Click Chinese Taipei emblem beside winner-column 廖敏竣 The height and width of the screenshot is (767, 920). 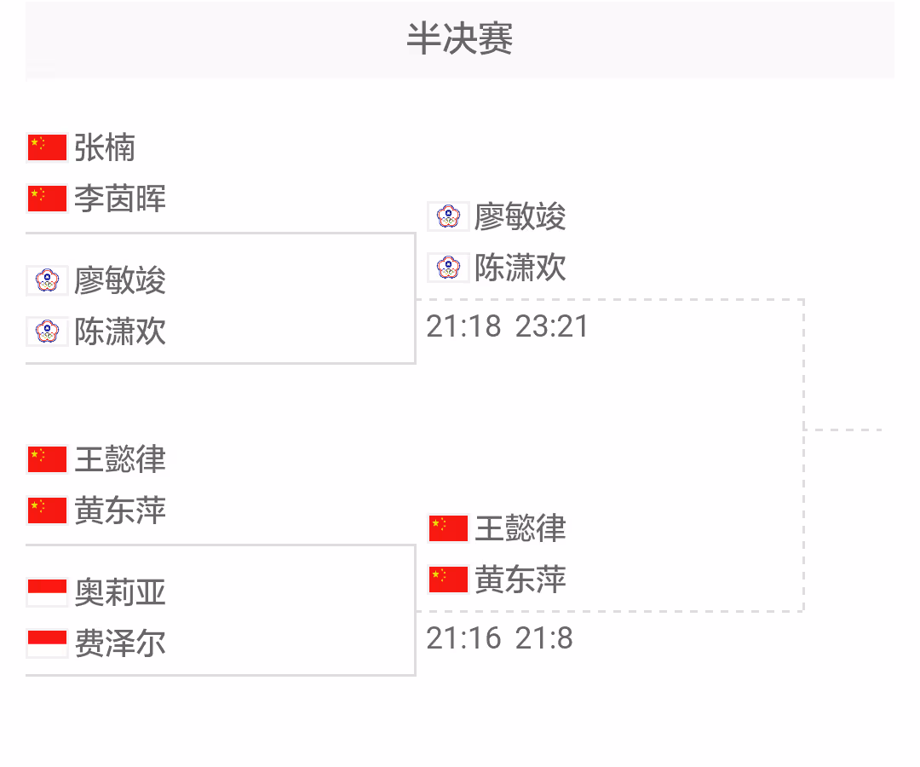coord(448,216)
